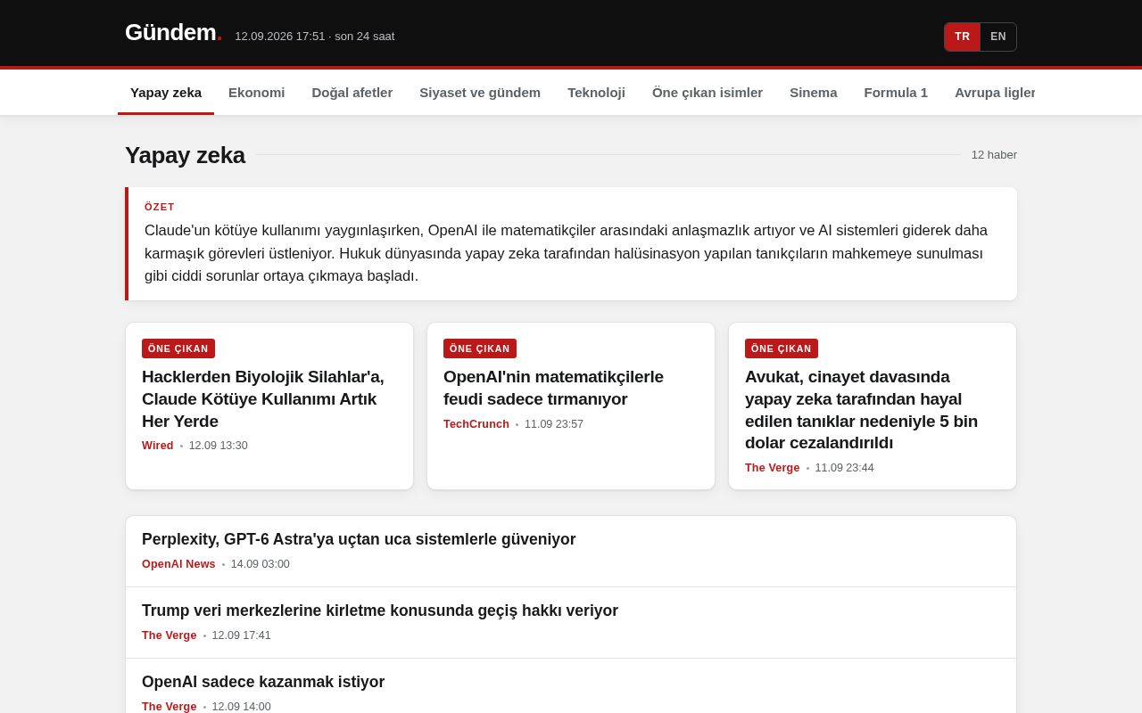Click the 11.09 23:44 timestamp

(845, 468)
